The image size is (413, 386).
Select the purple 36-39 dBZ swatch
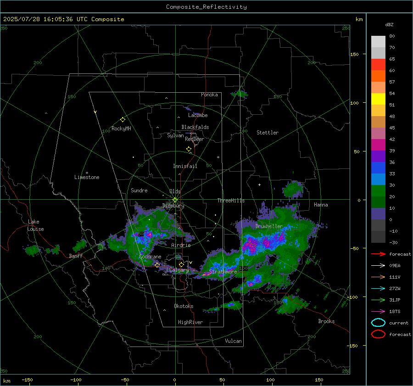378,156
